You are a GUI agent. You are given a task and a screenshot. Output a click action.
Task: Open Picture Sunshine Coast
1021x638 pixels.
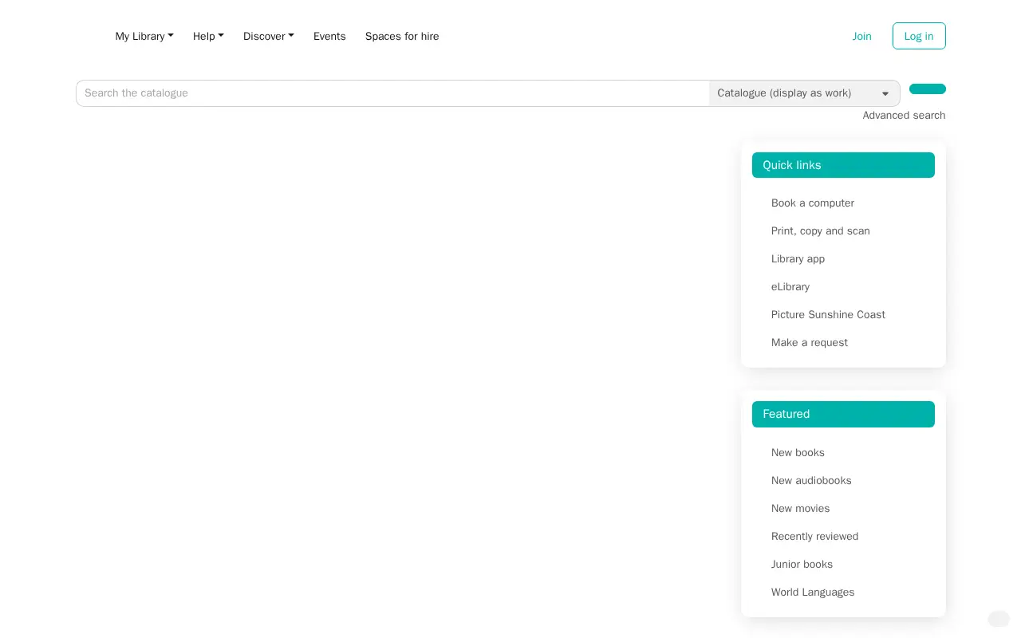(828, 315)
